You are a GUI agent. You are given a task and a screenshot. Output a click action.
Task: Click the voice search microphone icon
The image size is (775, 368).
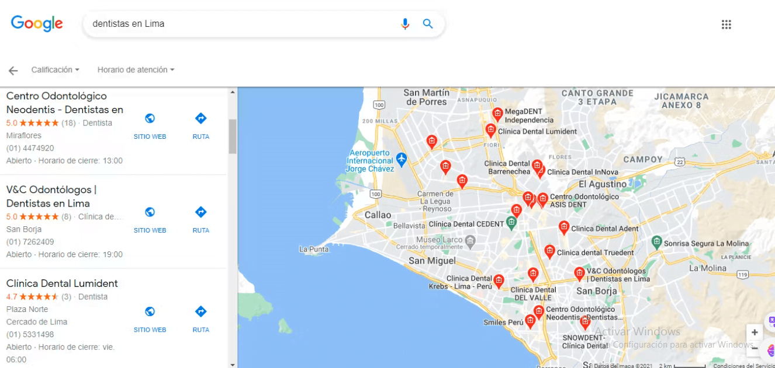[x=405, y=24]
